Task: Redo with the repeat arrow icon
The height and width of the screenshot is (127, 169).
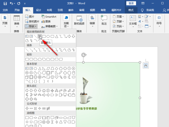Action: [19, 3]
